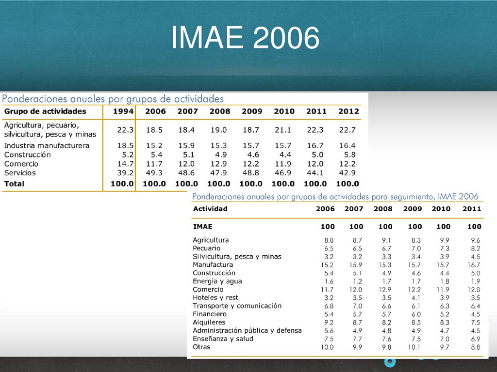This screenshot has width=497, height=372.
Task: Click the slide title "IMAE 2006"
Action: coord(245,37)
